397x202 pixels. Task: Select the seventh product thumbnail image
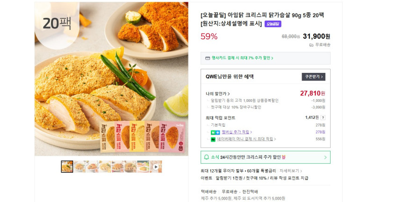point(143,166)
